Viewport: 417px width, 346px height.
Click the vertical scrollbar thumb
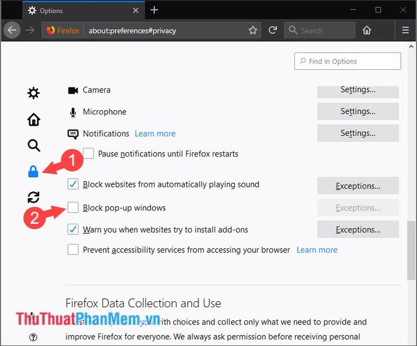(411, 250)
